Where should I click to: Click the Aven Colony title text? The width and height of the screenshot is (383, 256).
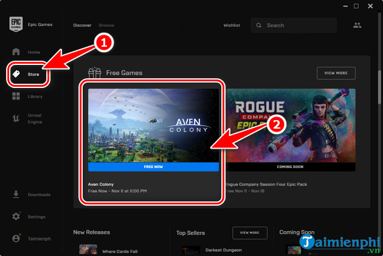(x=101, y=184)
